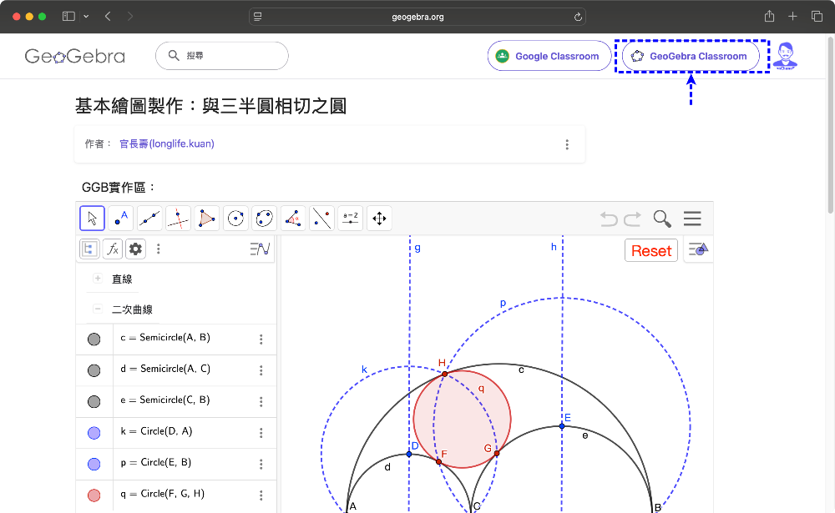Image resolution: width=835 pixels, height=513 pixels.
Task: Click point E on the drawing
Action: [562, 426]
